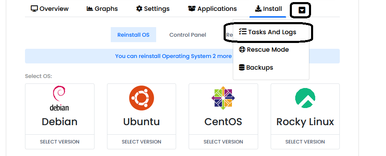This screenshot has width=386, height=156.
Task: Expand Ubuntu SELECT VERSION dropdown
Action: click(142, 142)
